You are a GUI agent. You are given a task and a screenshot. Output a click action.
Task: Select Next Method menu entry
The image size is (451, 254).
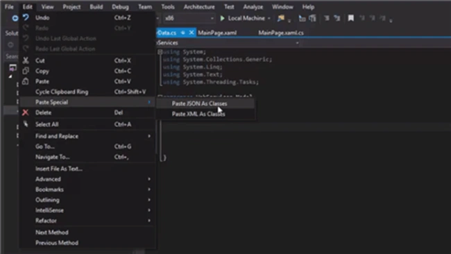[x=87, y=232]
